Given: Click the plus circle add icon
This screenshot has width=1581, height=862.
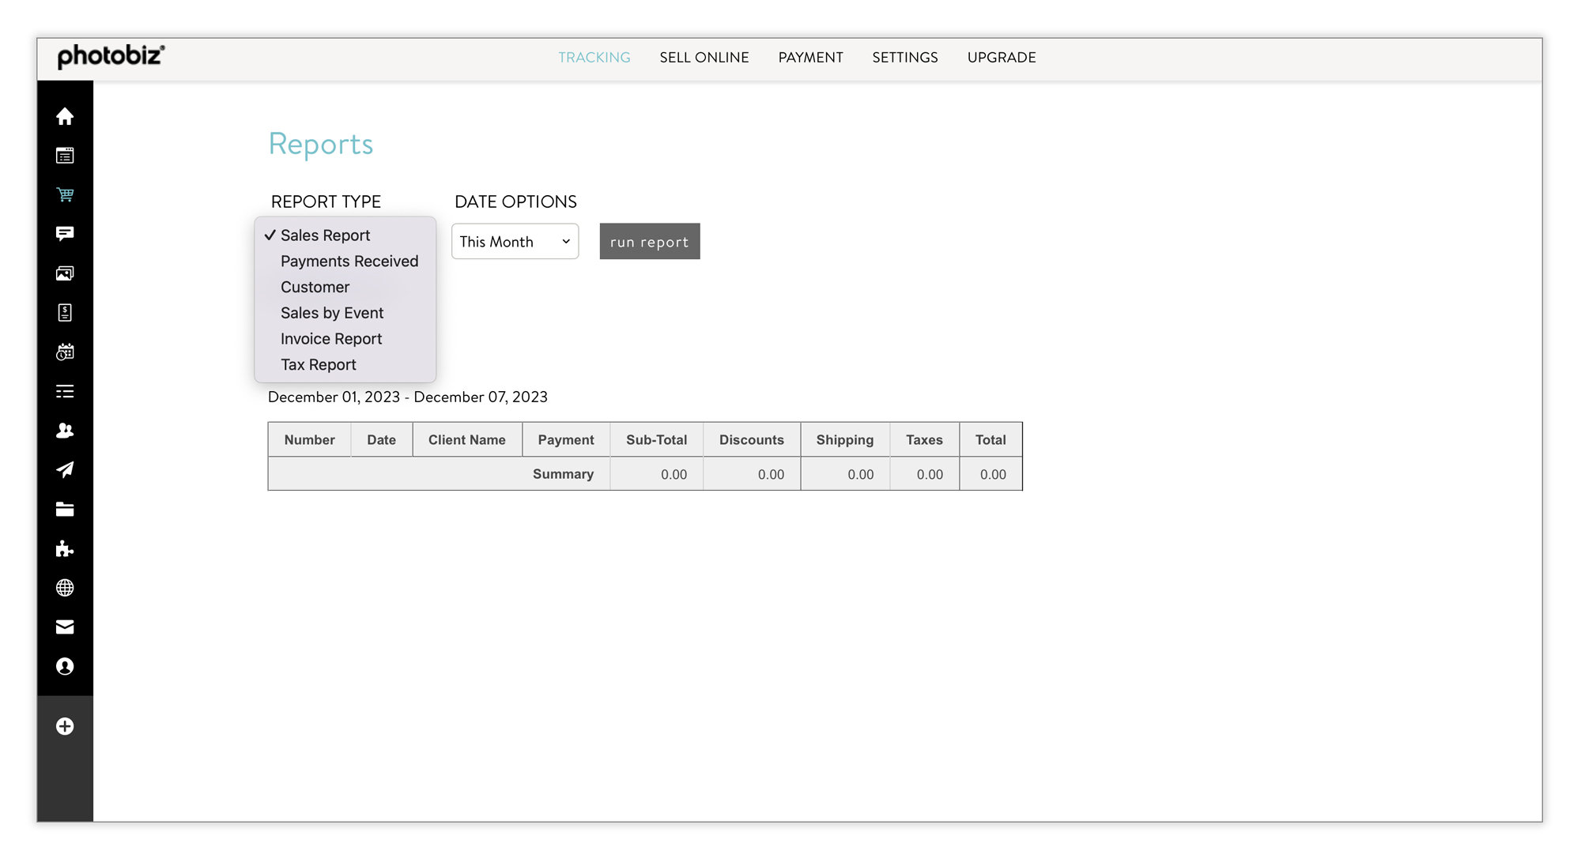Looking at the screenshot, I should (65, 726).
